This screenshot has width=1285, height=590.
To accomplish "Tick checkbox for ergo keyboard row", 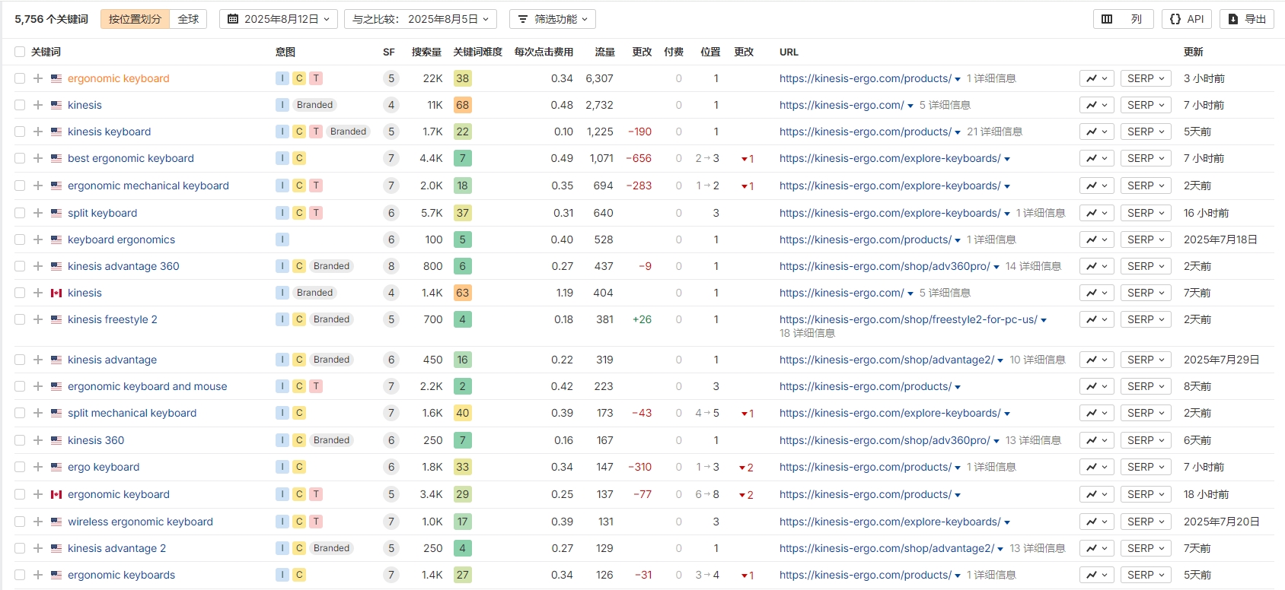I will click(20, 467).
